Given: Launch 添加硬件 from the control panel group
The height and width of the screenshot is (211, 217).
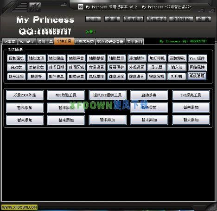Looking at the screenshot, I should point(137,58).
